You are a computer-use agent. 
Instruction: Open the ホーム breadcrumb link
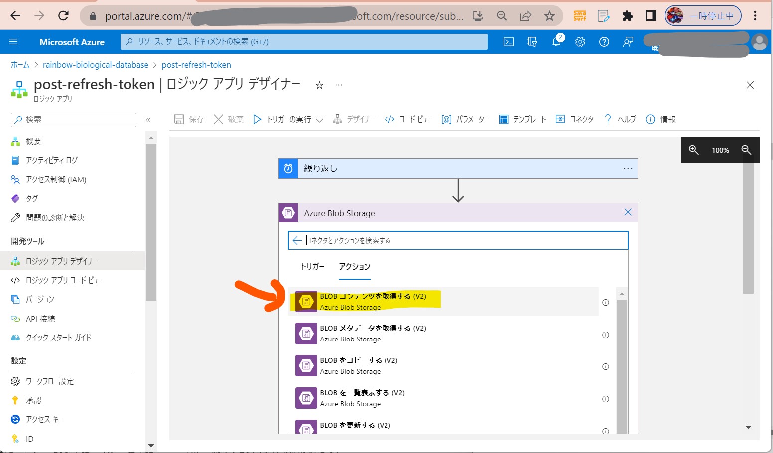[20, 65]
